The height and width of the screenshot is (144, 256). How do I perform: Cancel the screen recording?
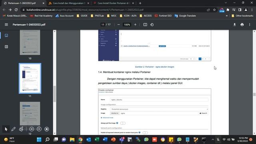pos(39,129)
